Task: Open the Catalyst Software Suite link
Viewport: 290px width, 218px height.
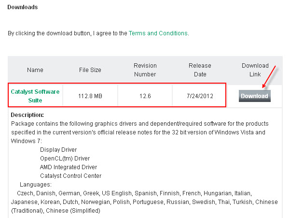Action: (35, 96)
